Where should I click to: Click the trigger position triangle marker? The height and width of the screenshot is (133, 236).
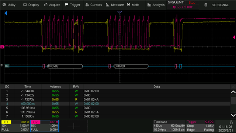point(119,12)
